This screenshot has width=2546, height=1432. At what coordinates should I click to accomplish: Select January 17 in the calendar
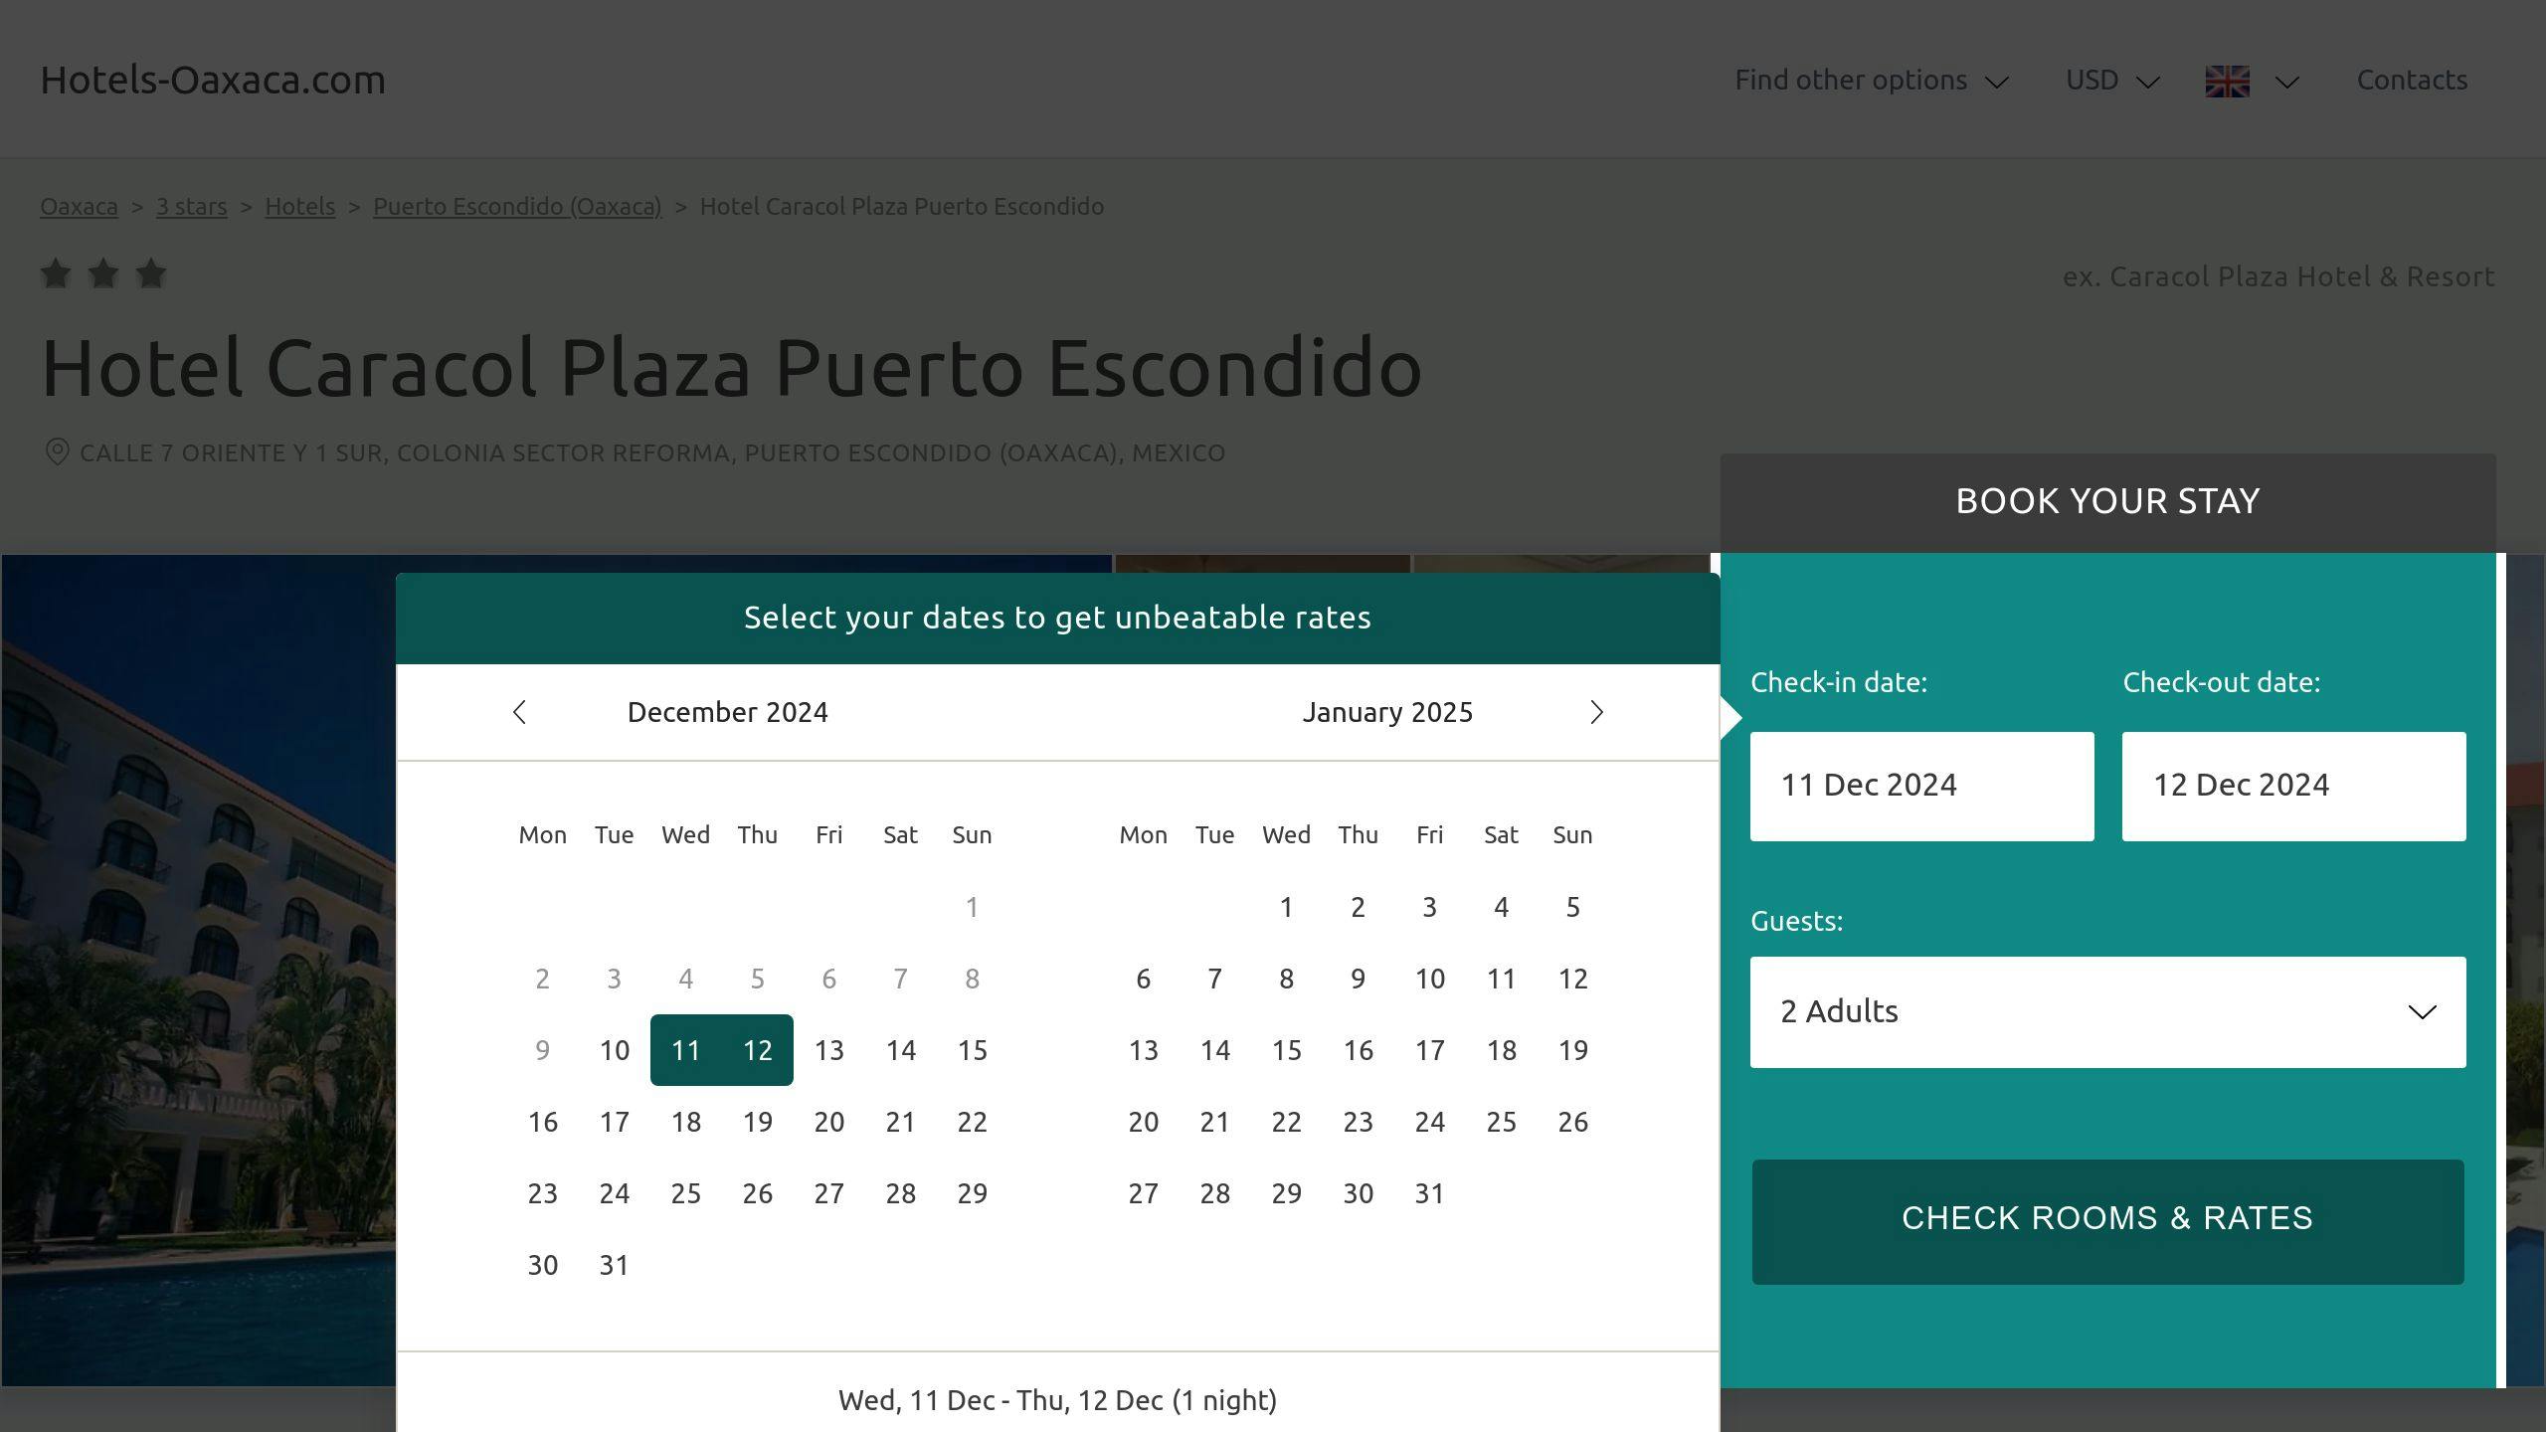click(x=1429, y=1050)
